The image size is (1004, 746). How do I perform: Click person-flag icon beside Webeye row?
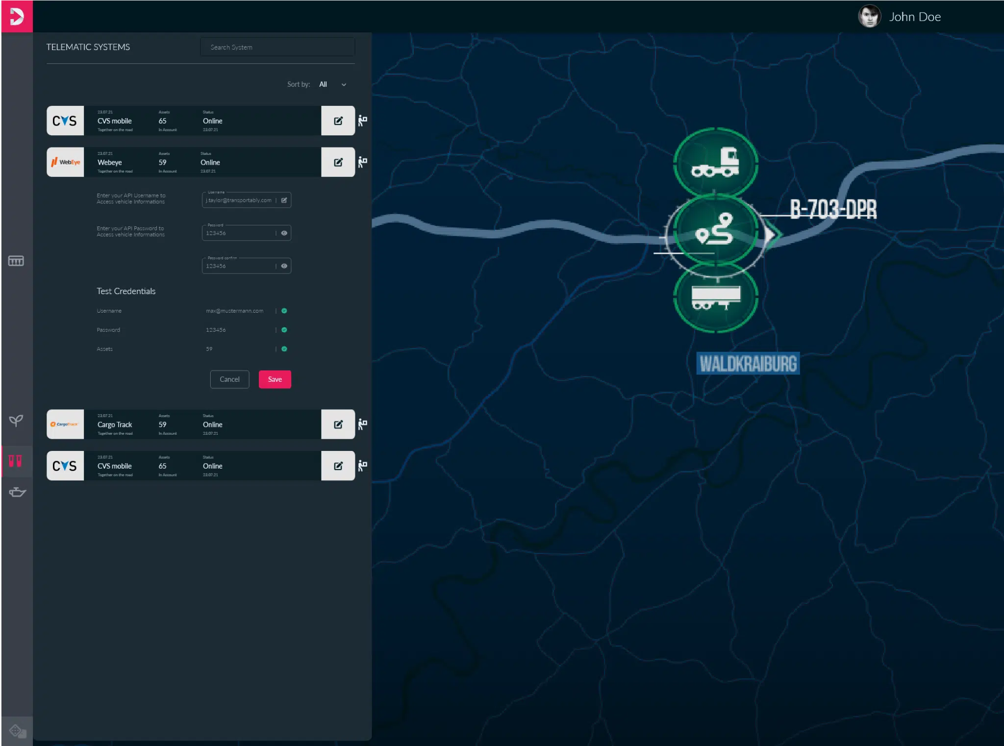pos(362,162)
